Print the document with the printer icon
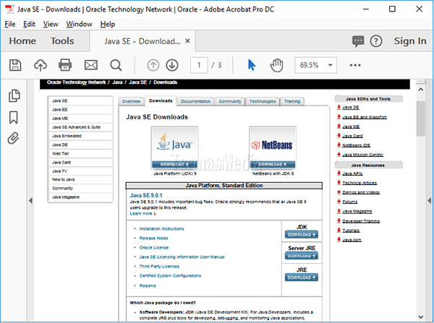 (x=65, y=65)
